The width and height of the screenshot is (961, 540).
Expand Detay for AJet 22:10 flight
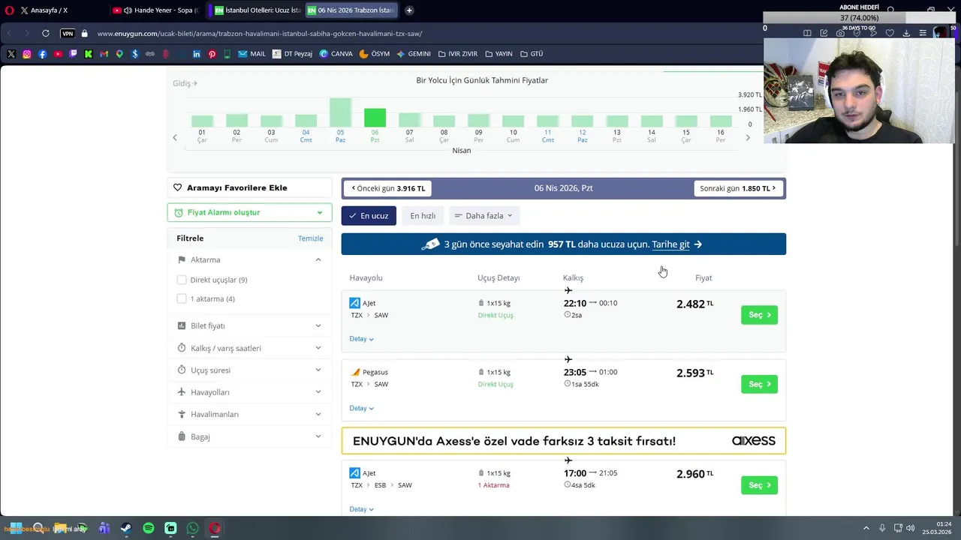pos(361,339)
